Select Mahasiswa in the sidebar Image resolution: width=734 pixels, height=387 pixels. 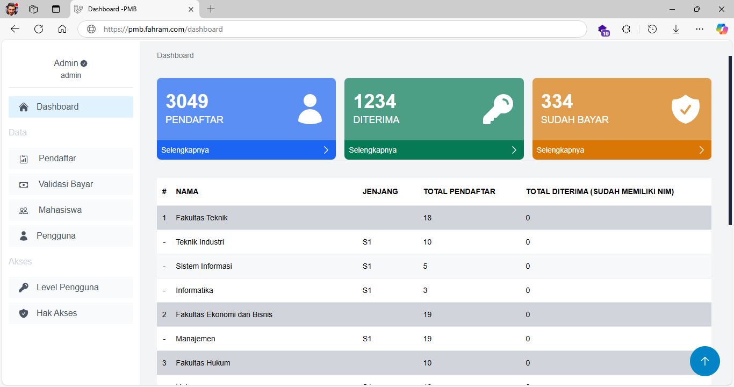[x=60, y=210]
